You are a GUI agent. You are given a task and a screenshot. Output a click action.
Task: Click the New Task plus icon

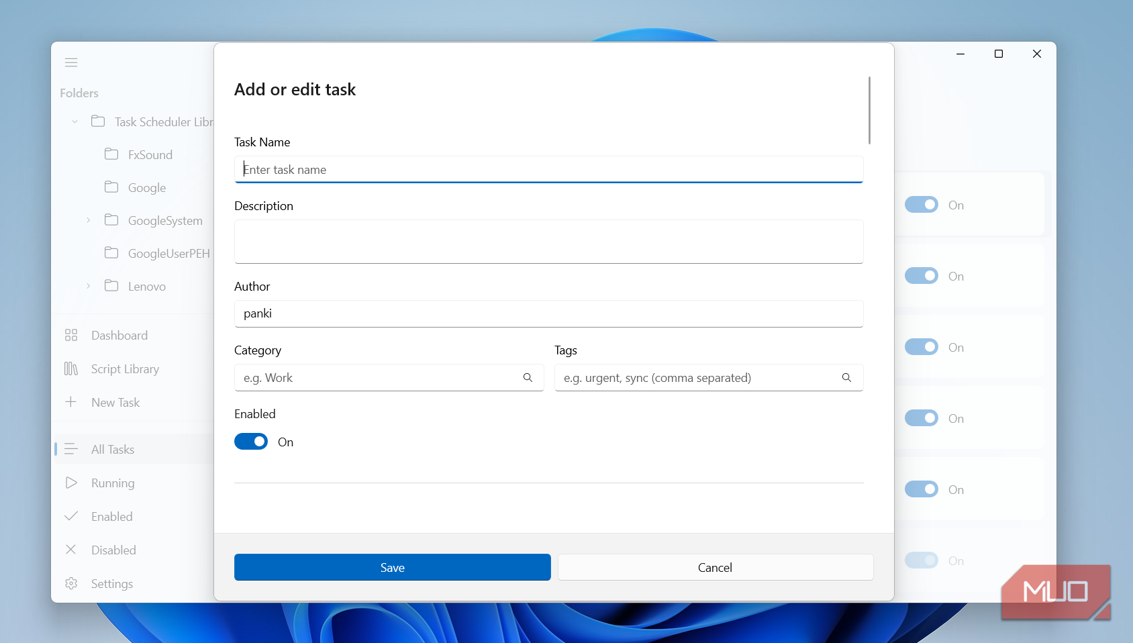[x=70, y=402]
